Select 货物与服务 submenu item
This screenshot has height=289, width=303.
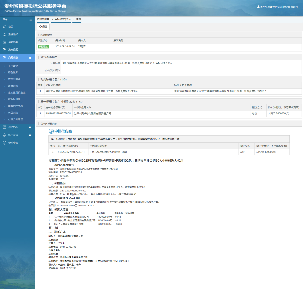(x=14, y=79)
